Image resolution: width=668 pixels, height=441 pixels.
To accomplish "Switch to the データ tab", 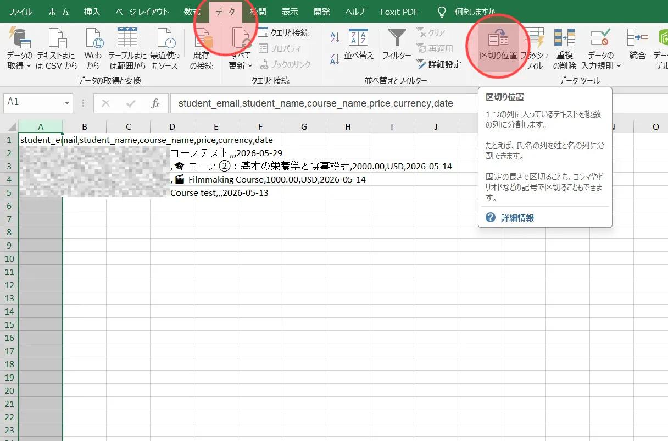I will [x=225, y=12].
